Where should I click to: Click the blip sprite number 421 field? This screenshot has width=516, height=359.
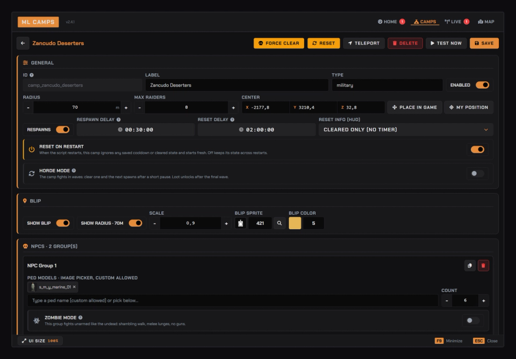pyautogui.click(x=260, y=223)
